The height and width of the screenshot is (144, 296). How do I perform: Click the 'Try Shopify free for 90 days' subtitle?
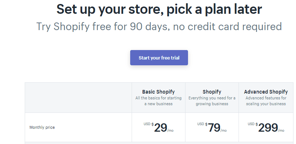159,26
